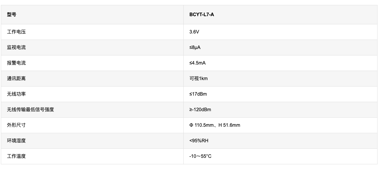Select the ≤4.5mA alarm current value

pos(197,63)
